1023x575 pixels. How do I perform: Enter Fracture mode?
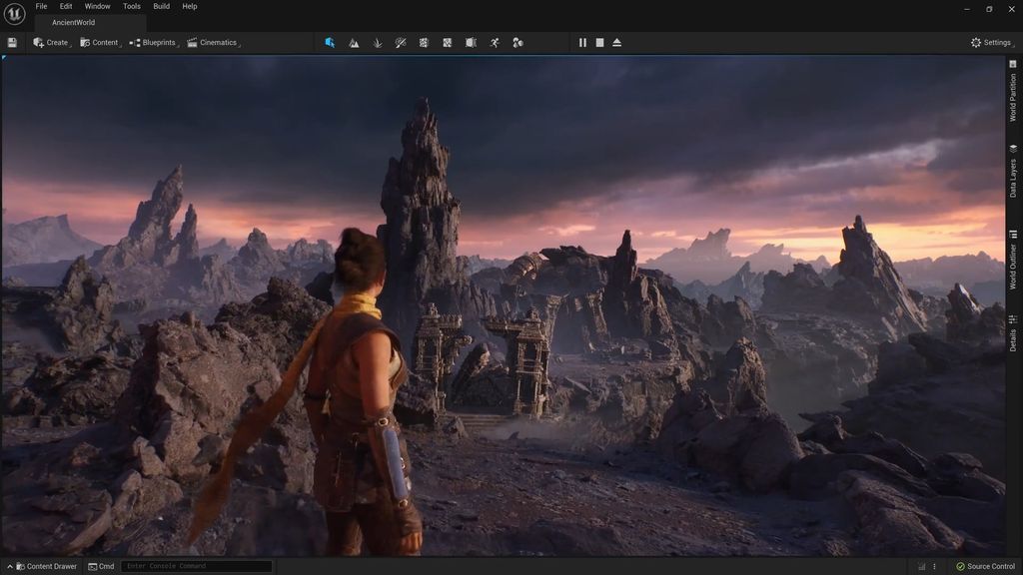pos(424,42)
